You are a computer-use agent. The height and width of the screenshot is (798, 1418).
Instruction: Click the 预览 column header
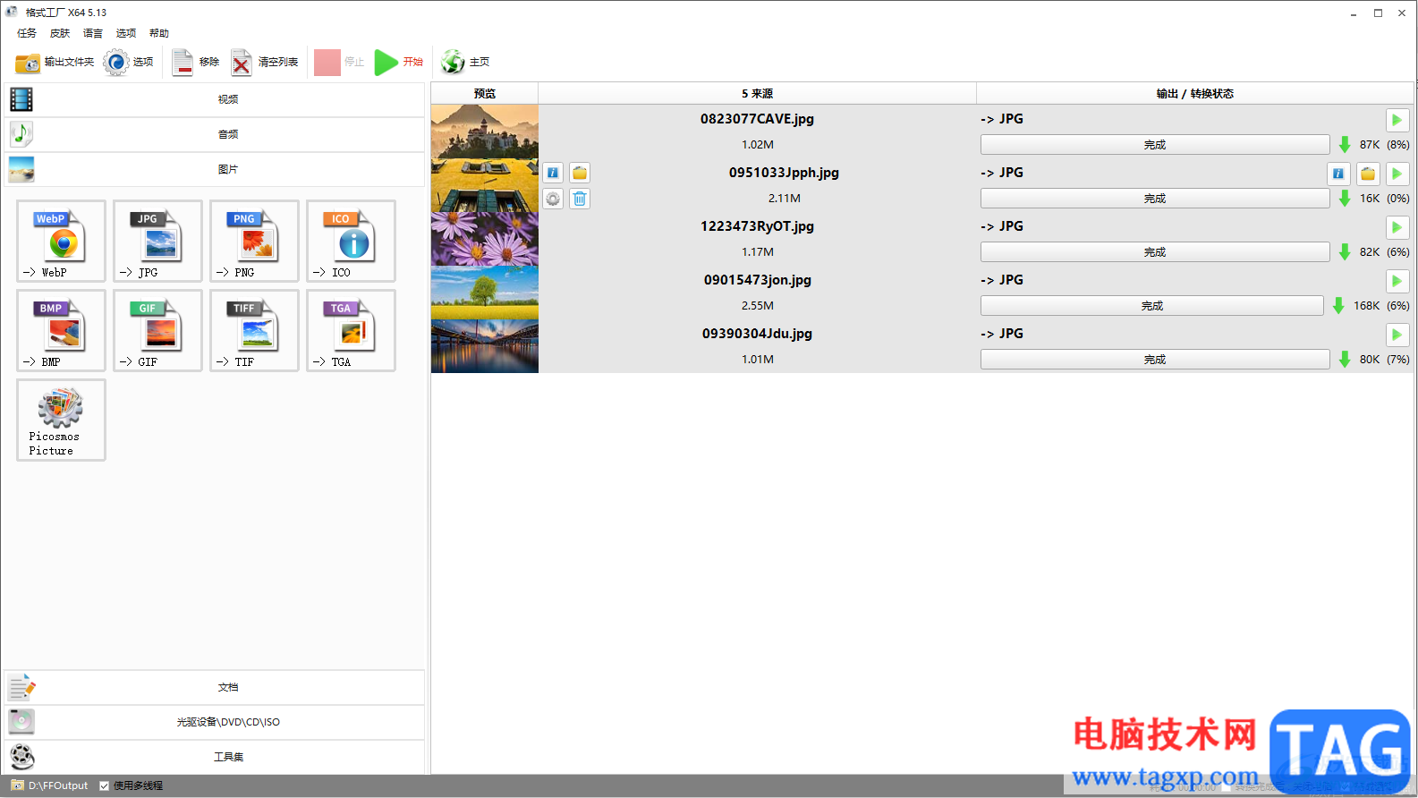(x=485, y=94)
